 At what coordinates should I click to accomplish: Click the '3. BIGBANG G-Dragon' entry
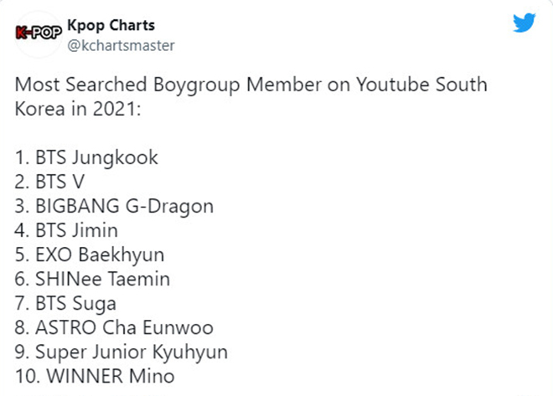(114, 207)
